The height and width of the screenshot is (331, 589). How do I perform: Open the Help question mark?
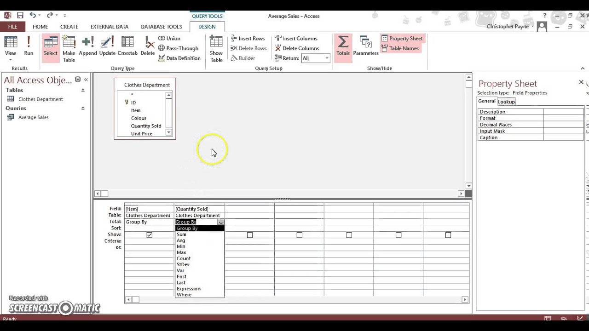(544, 16)
